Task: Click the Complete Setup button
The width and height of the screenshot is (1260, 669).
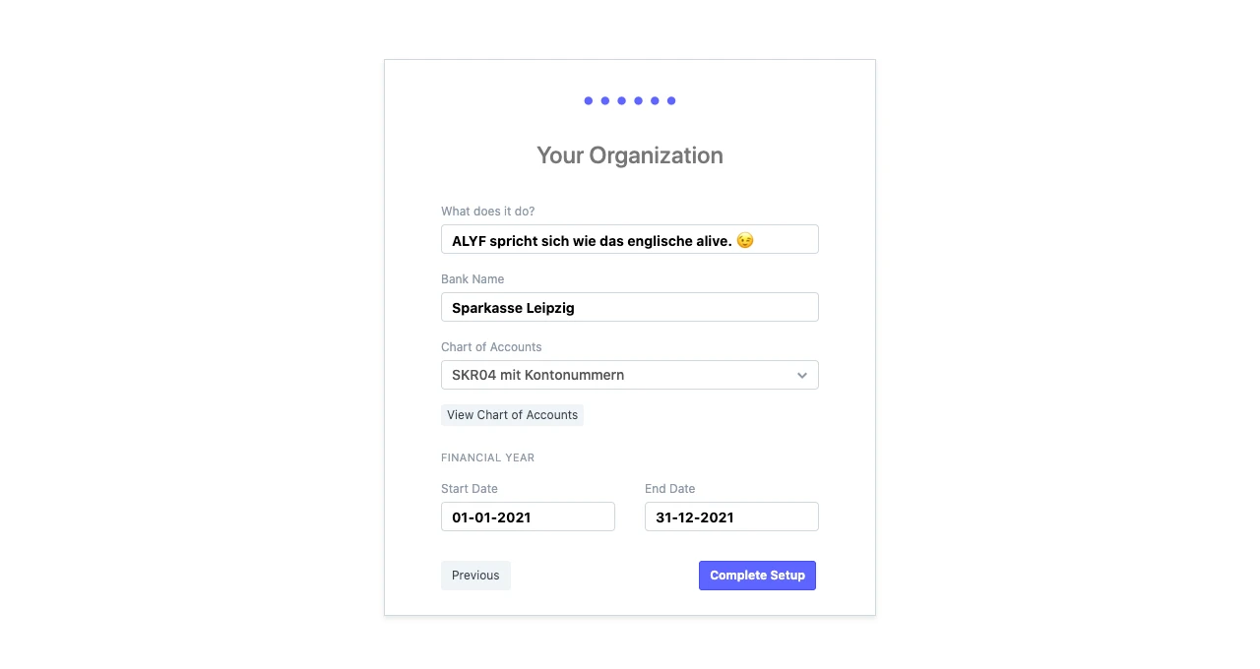Action: pos(757,576)
